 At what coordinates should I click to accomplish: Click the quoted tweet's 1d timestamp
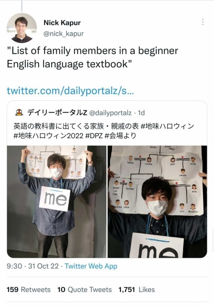coord(141,113)
